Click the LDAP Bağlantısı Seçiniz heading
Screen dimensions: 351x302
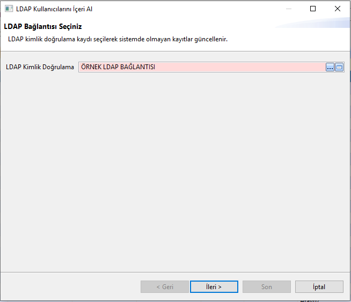tap(42, 26)
